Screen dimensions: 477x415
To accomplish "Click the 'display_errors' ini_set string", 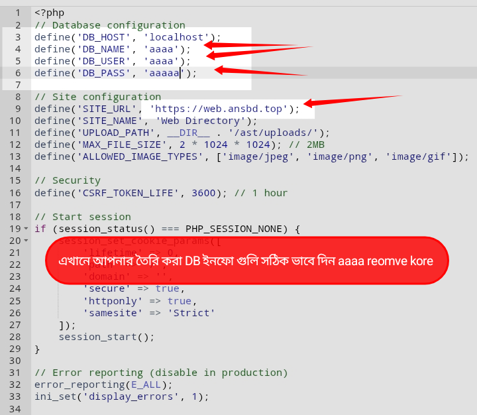I will [x=134, y=396].
